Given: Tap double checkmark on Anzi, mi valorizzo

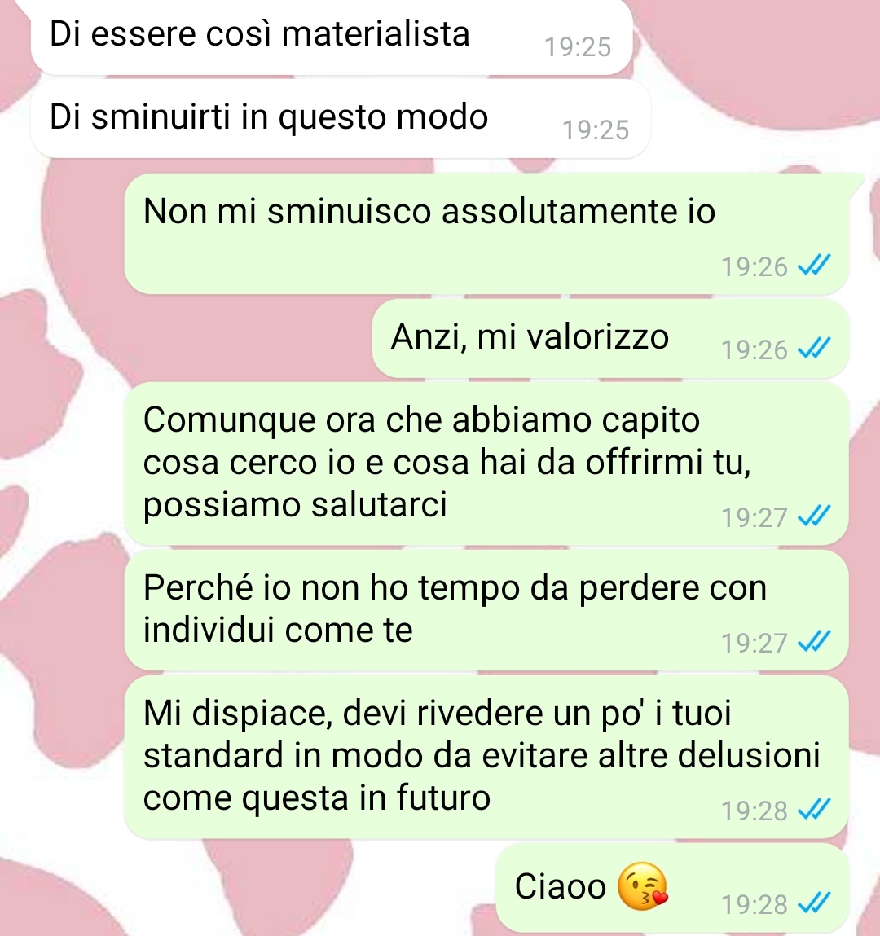Looking at the screenshot, I should [x=814, y=347].
